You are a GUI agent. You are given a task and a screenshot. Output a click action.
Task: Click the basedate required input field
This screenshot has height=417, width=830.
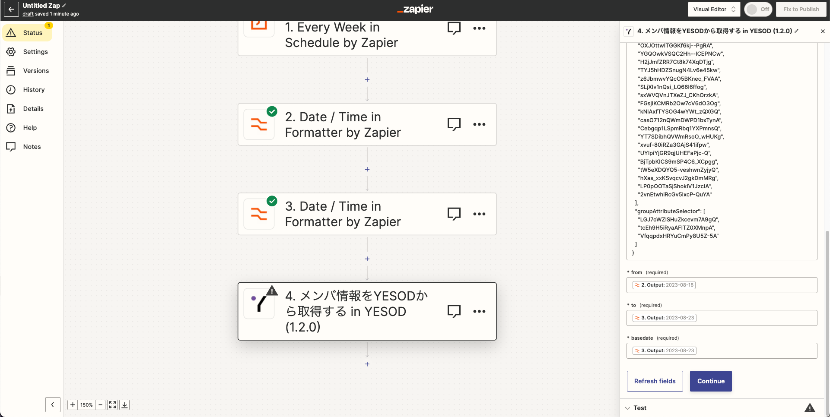(x=722, y=351)
